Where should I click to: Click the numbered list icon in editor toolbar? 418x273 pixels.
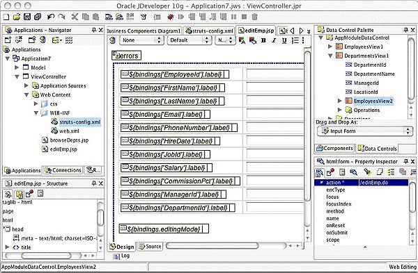coord(295,40)
